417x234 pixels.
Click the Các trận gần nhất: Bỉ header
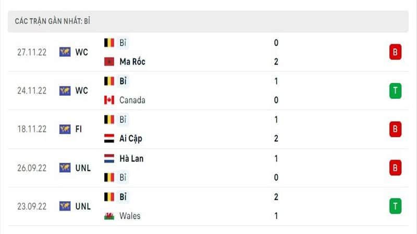(208, 21)
